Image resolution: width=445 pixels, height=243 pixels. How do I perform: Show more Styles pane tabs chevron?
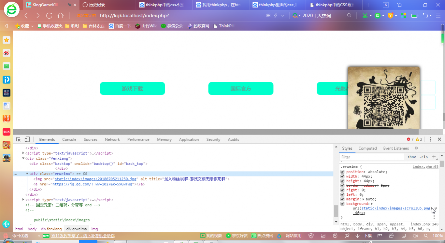pyautogui.click(x=416, y=148)
